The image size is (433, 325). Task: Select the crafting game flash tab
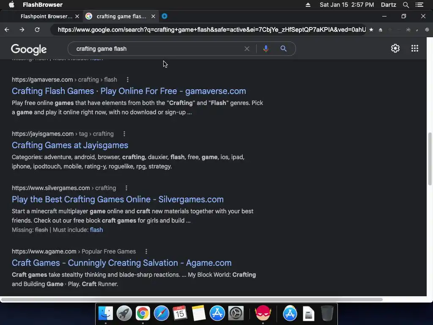(x=121, y=17)
